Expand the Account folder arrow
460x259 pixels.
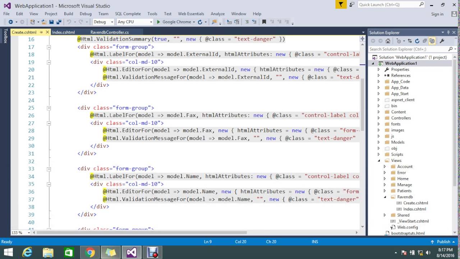[x=385, y=167]
